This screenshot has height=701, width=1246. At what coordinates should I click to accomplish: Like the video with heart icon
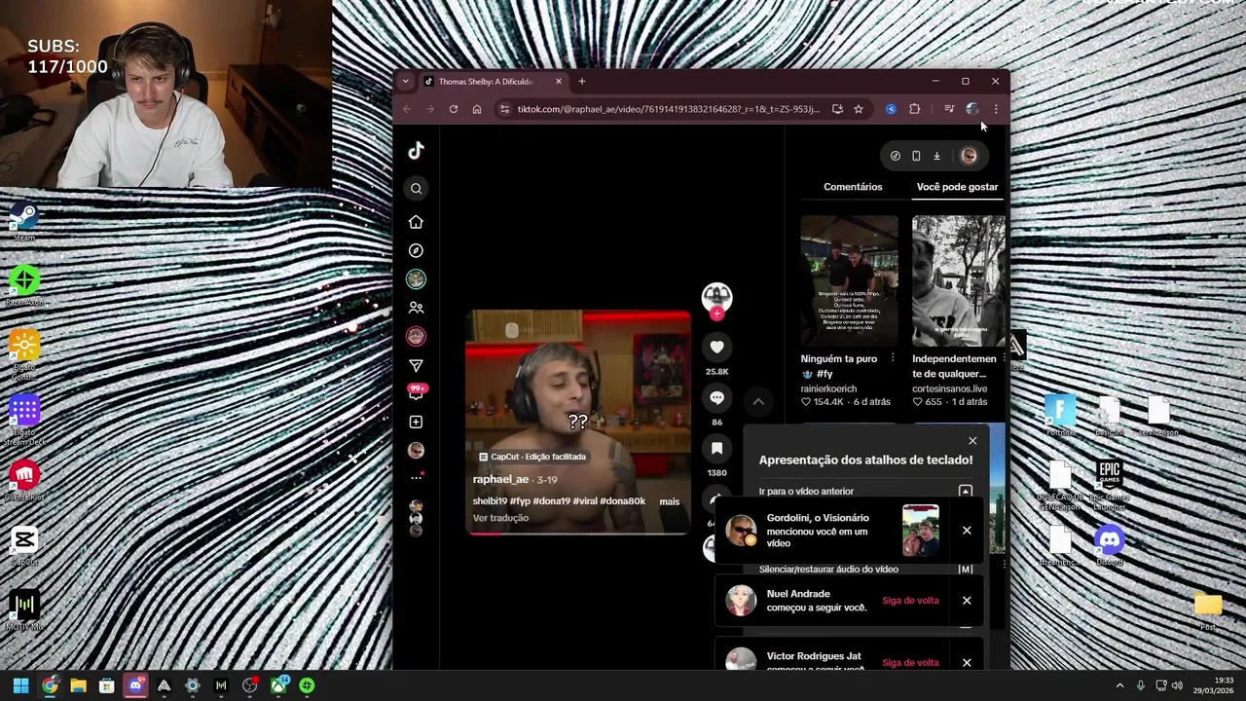pyautogui.click(x=716, y=347)
